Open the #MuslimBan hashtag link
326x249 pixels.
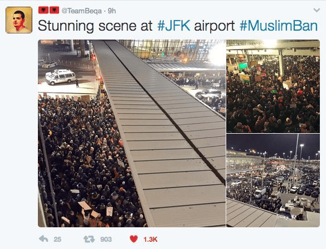click(279, 26)
